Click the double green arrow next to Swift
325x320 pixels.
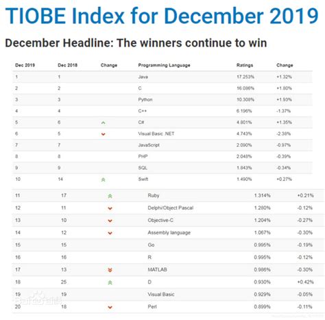104,180
